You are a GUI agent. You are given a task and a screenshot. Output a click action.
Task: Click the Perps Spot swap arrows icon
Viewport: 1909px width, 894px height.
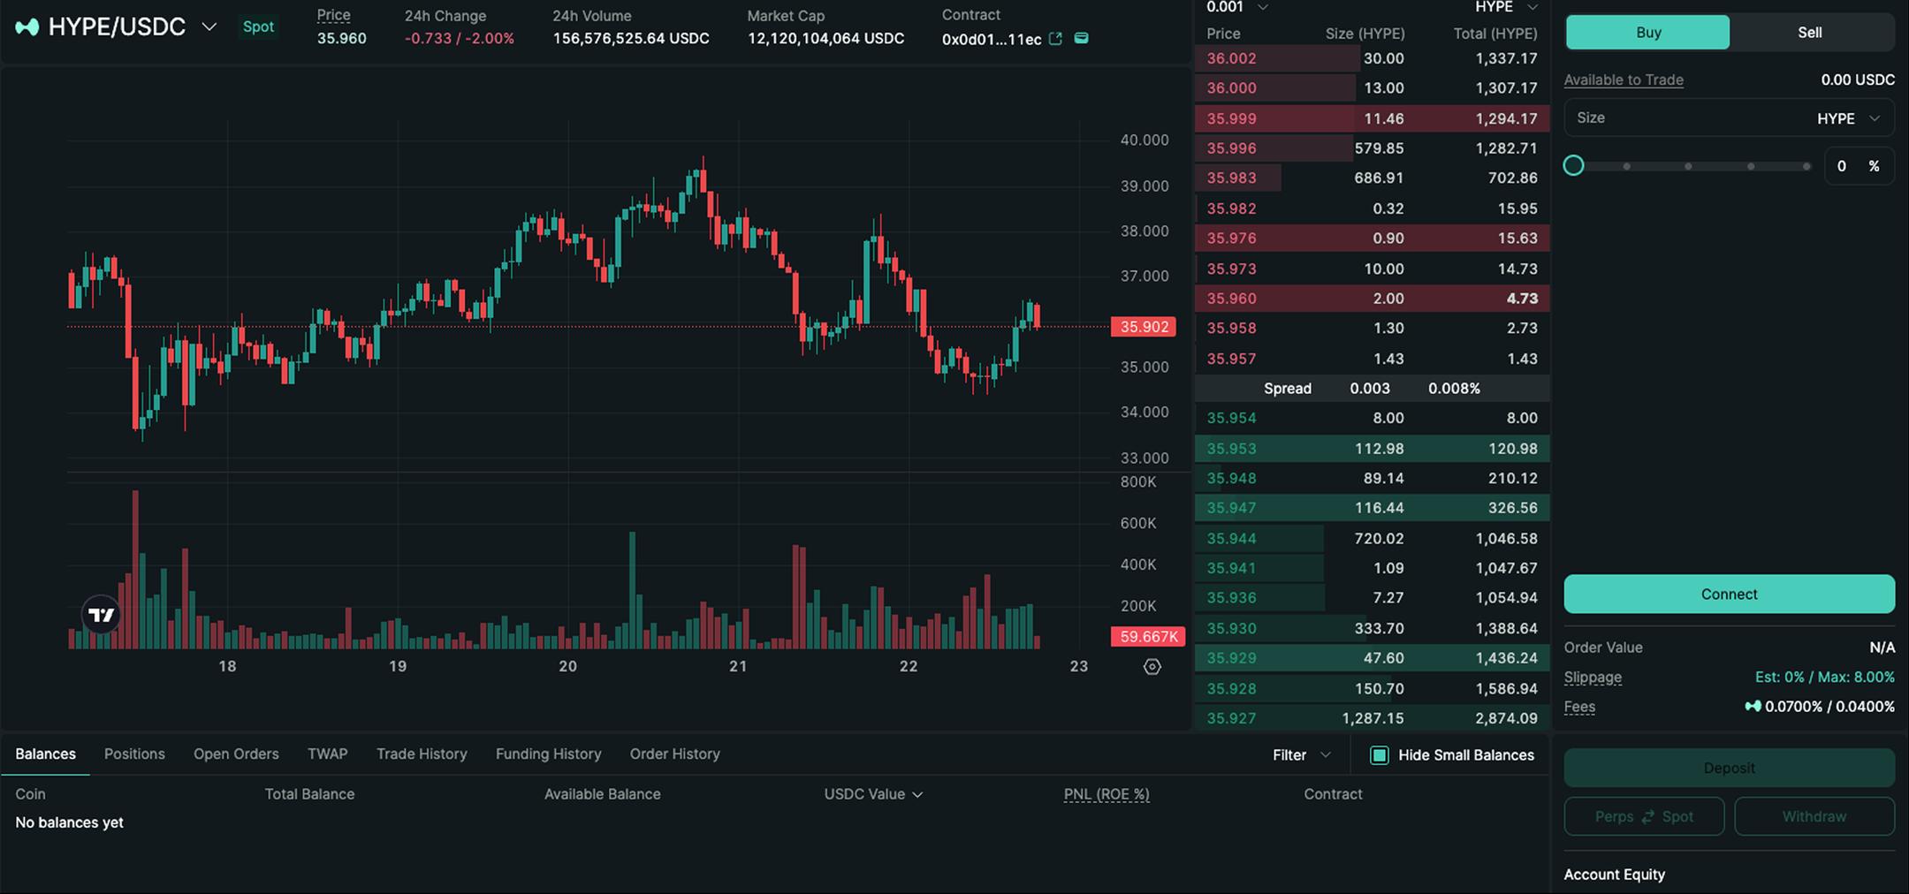click(x=1647, y=817)
